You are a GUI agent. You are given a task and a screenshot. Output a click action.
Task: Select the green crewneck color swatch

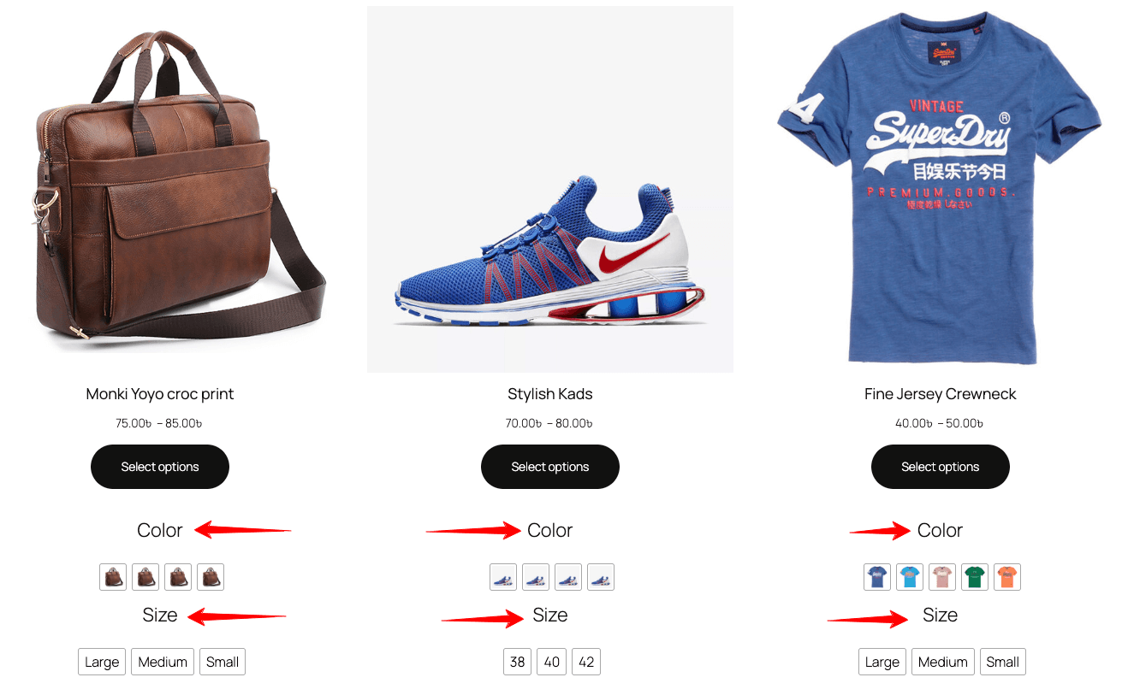pos(974,577)
